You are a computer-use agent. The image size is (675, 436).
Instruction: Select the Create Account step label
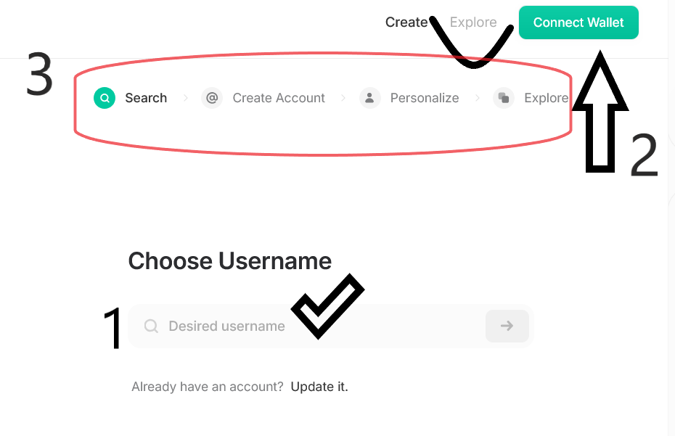click(x=279, y=98)
